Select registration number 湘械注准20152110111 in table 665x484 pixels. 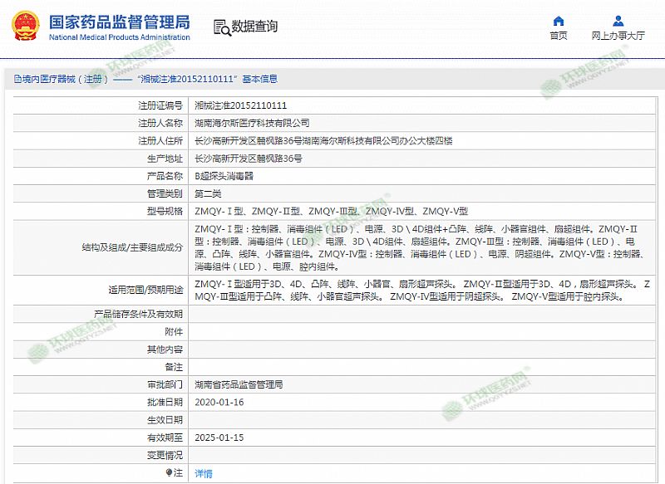coord(240,106)
